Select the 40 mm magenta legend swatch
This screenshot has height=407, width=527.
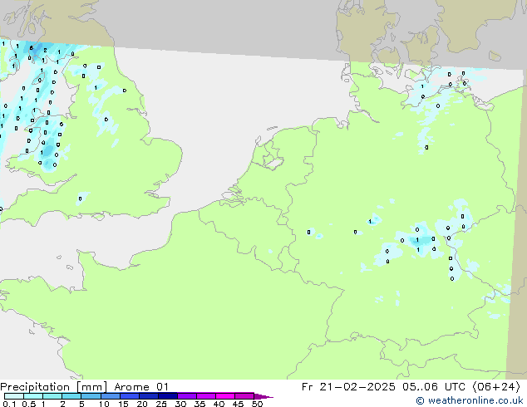point(225,396)
